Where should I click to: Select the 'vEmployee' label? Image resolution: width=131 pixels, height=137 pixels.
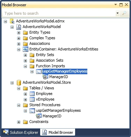45,99
